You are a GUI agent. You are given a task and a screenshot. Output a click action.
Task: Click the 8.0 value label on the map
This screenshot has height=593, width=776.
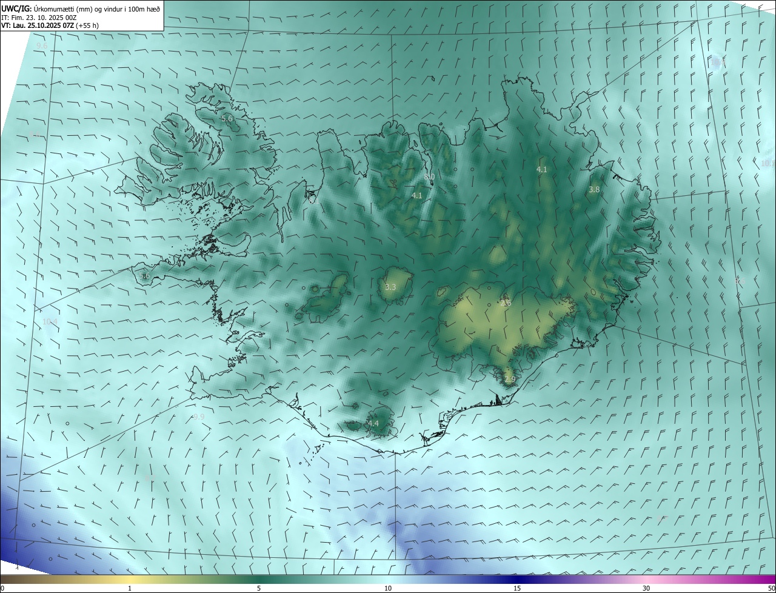430,176
